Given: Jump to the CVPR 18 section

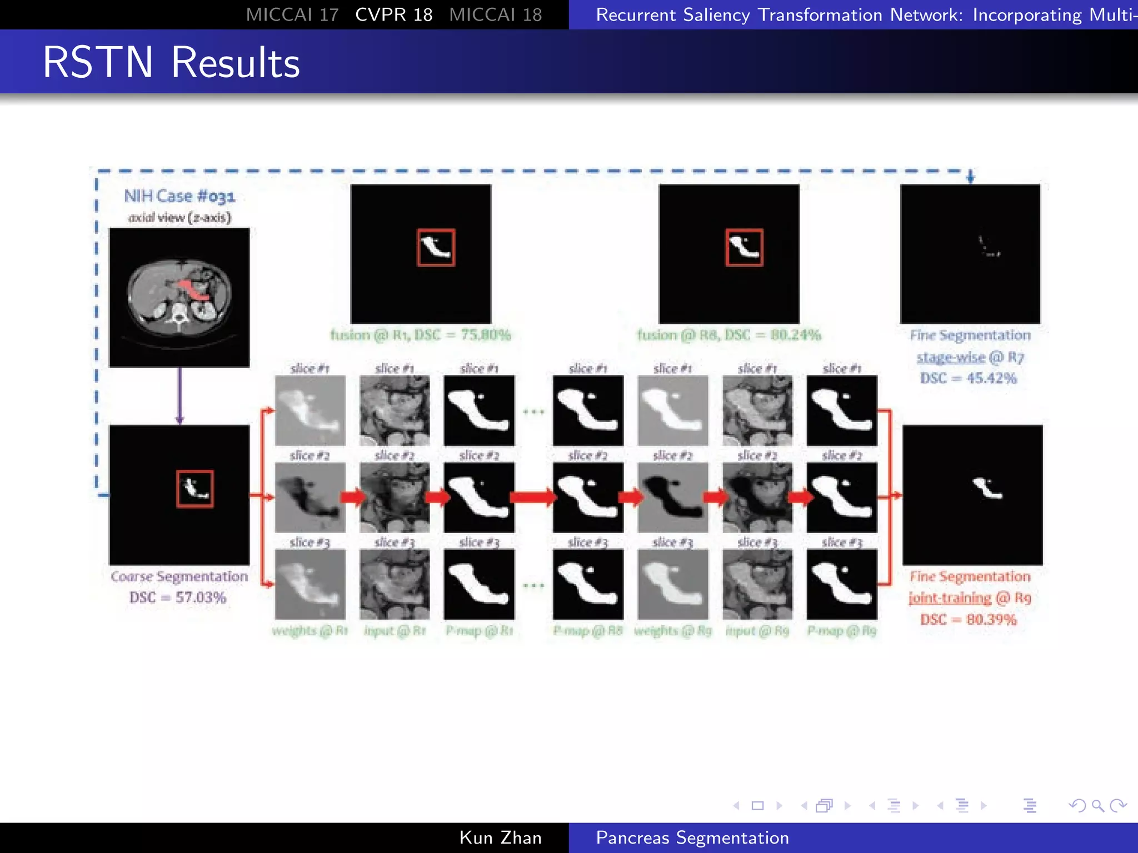Looking at the screenshot, I should 394,14.
